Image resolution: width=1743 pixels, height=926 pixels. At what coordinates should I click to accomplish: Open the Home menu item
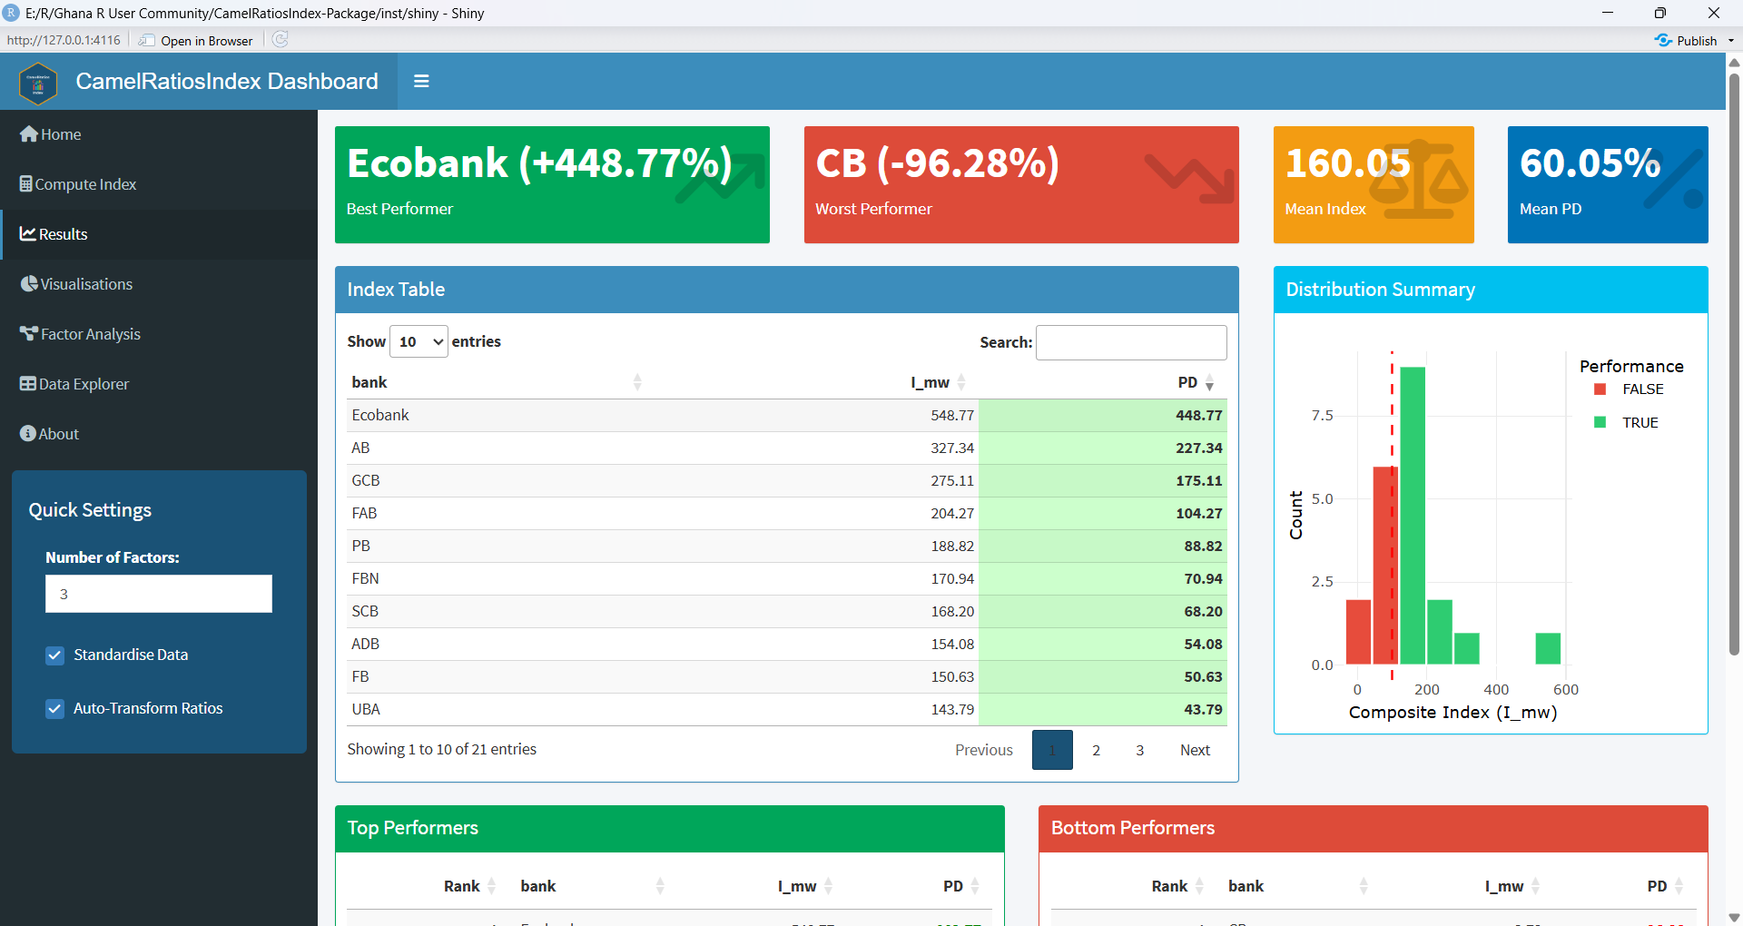(x=159, y=134)
